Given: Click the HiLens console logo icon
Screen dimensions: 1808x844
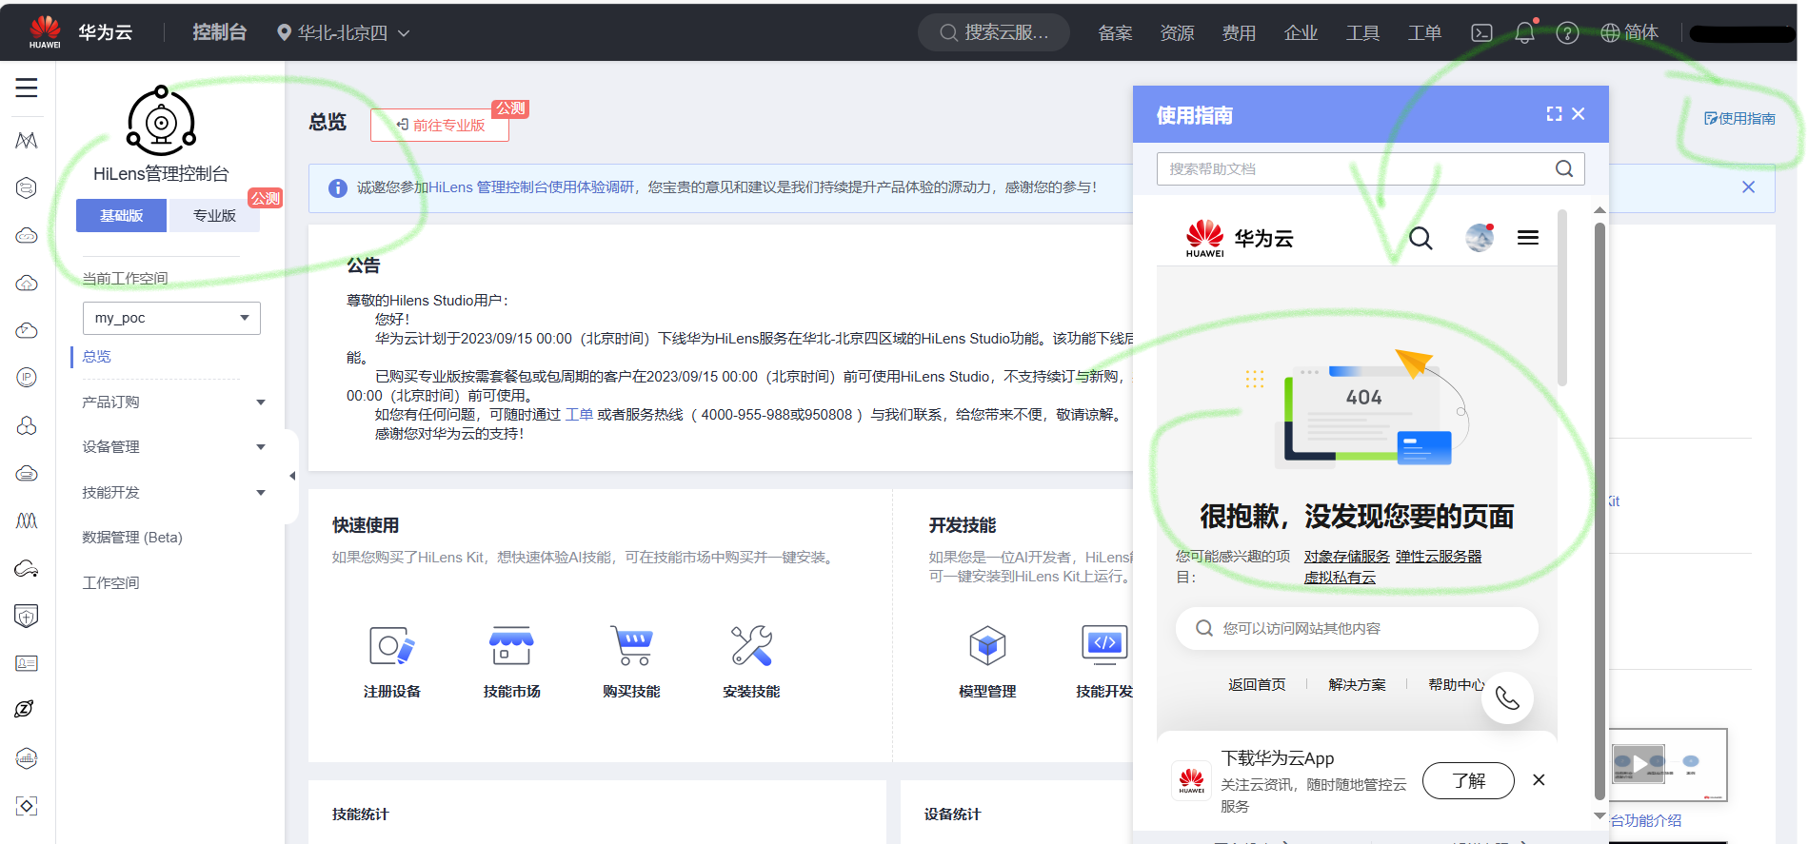Looking at the screenshot, I should [x=161, y=121].
